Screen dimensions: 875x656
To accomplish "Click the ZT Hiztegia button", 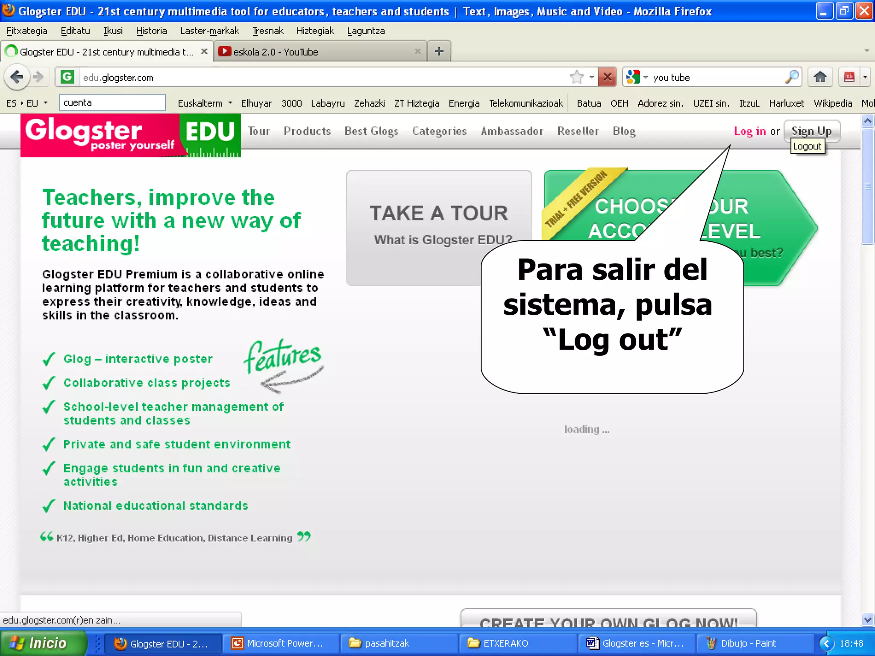I will [417, 103].
